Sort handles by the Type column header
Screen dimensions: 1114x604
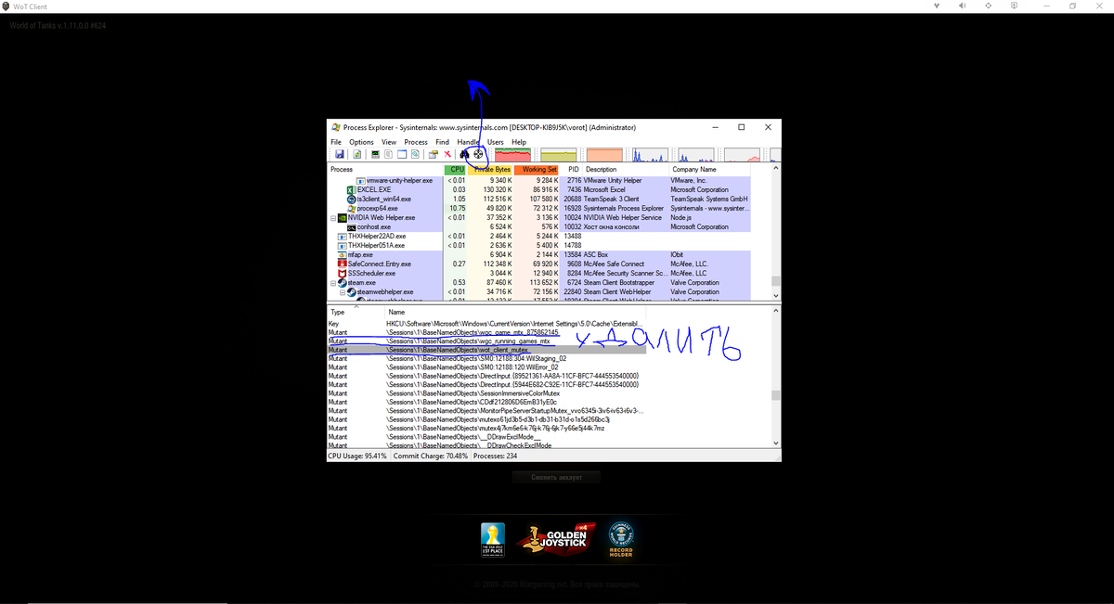(x=356, y=313)
